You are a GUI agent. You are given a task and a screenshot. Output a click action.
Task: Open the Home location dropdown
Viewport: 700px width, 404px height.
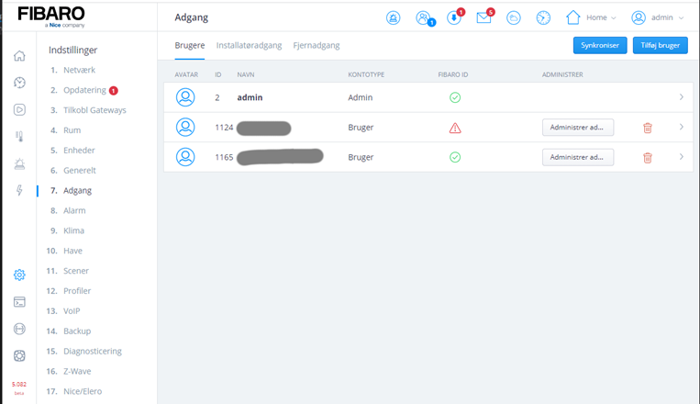(x=591, y=17)
